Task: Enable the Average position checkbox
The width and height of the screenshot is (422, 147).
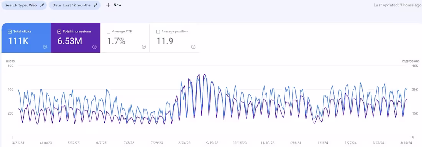Action: pos(158,32)
